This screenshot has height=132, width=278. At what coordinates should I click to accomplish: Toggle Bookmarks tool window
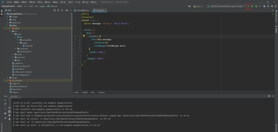click(2, 126)
